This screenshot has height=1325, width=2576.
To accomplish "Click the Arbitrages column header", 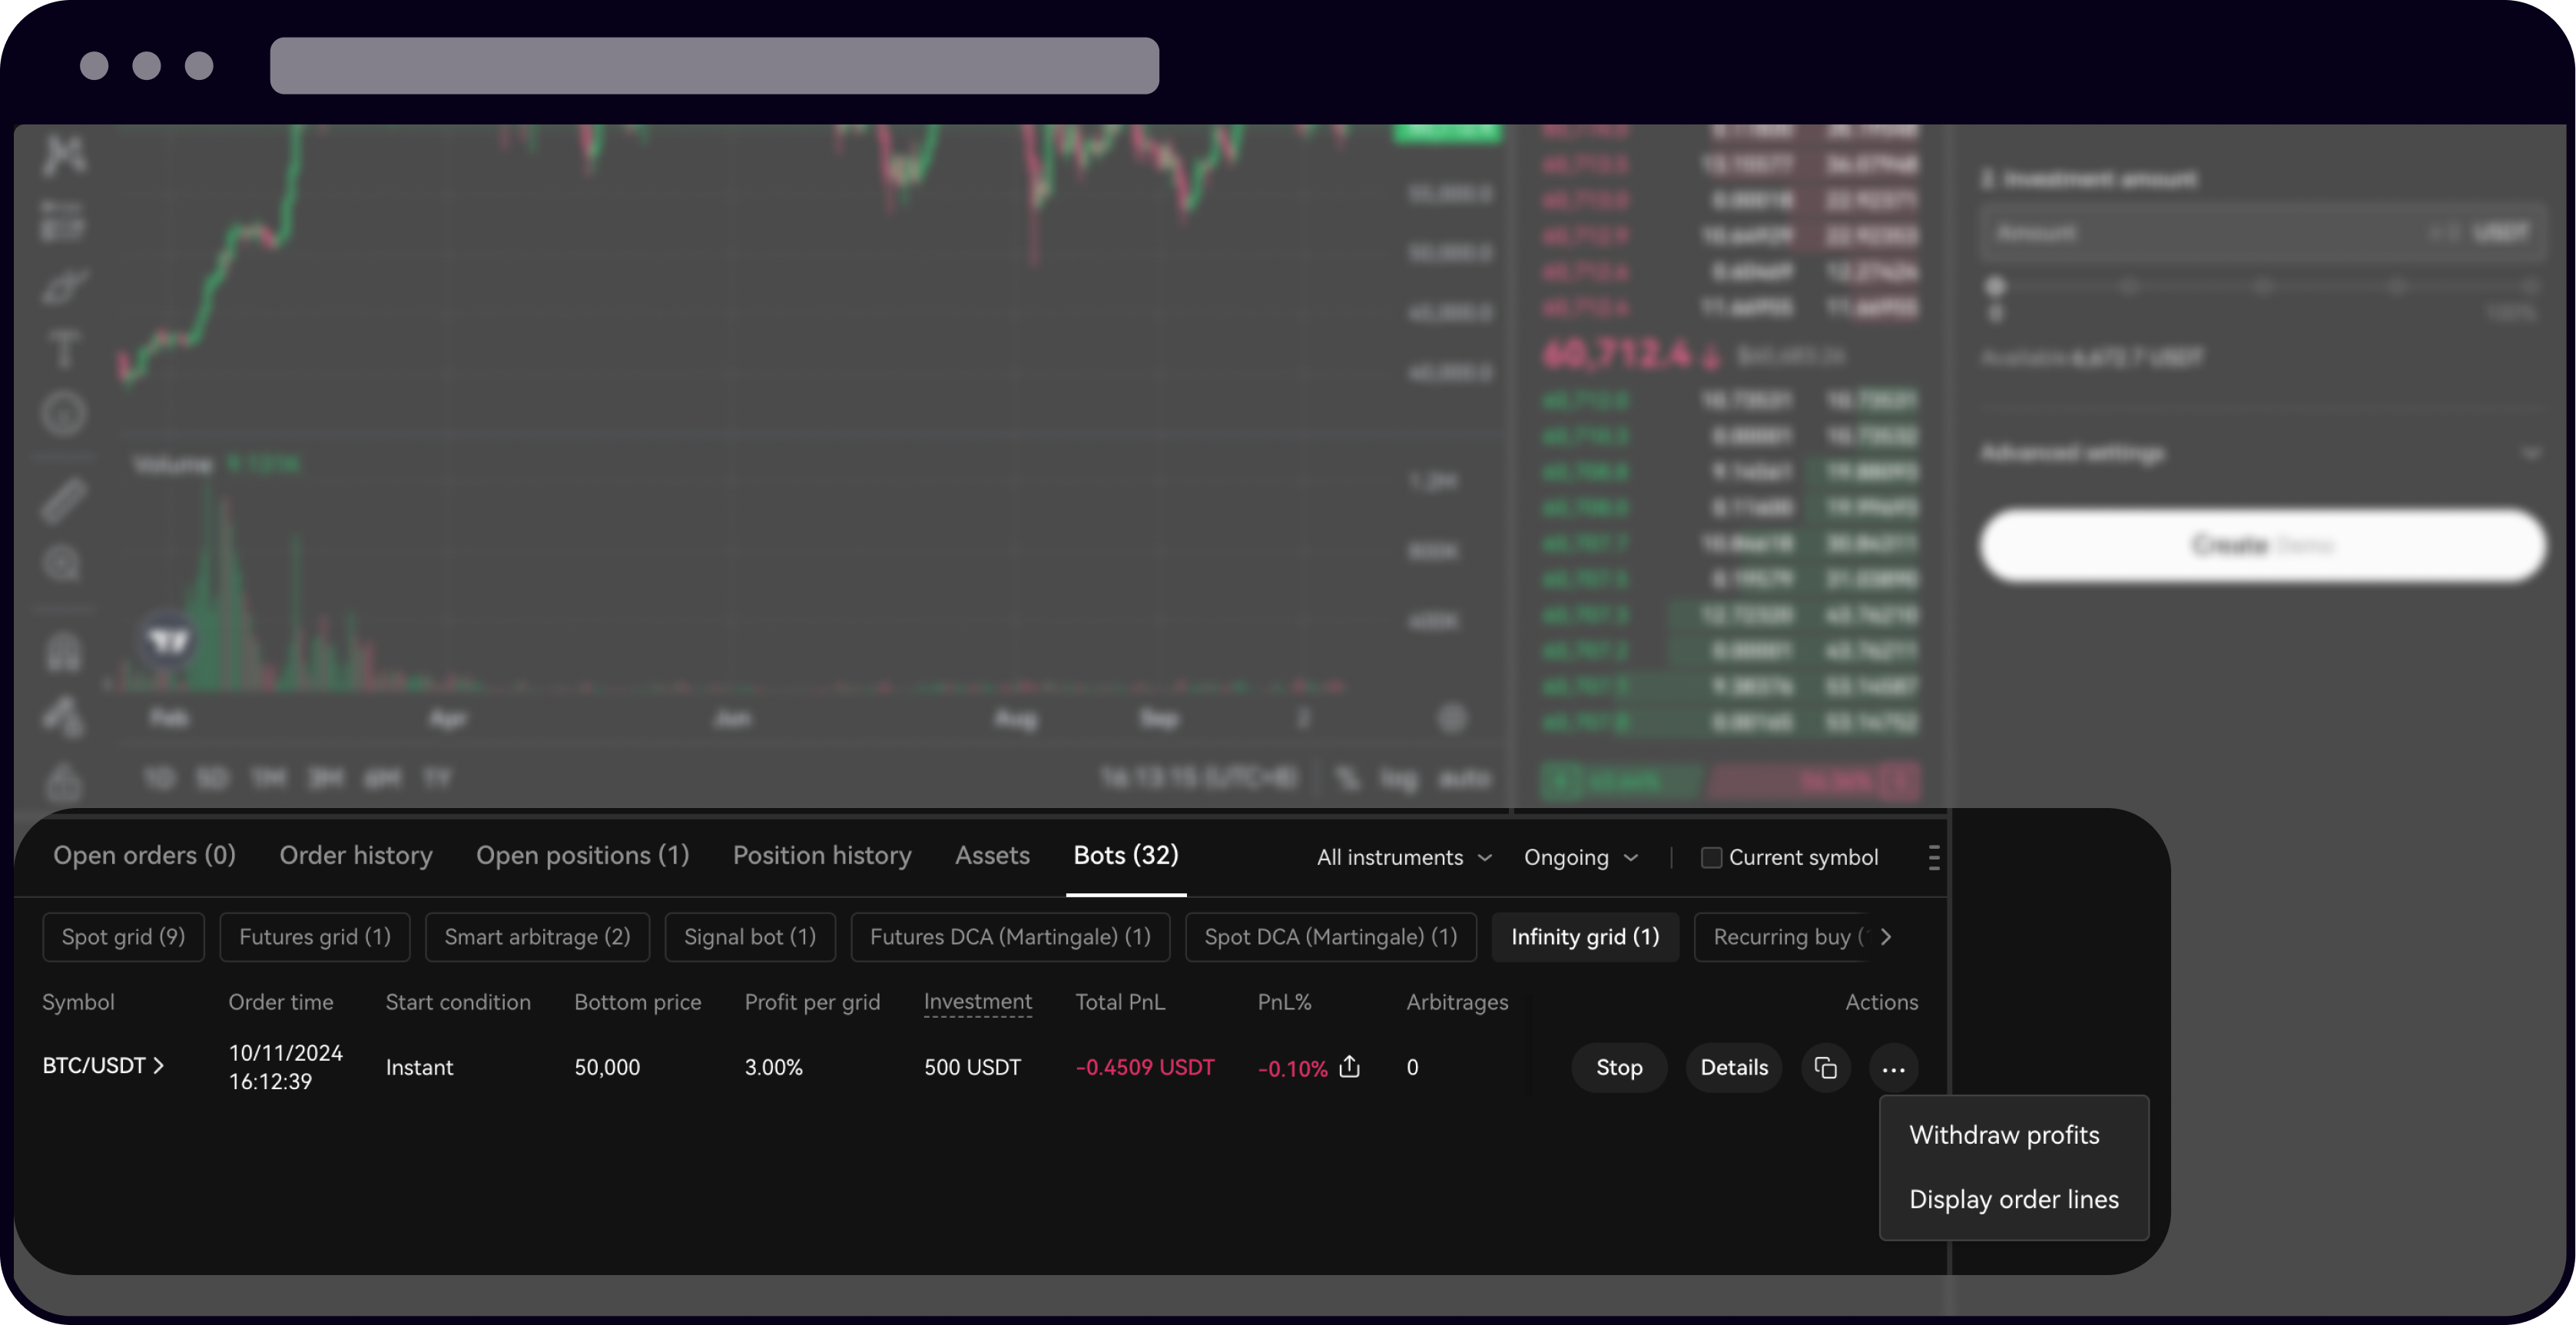I will tap(1457, 1002).
